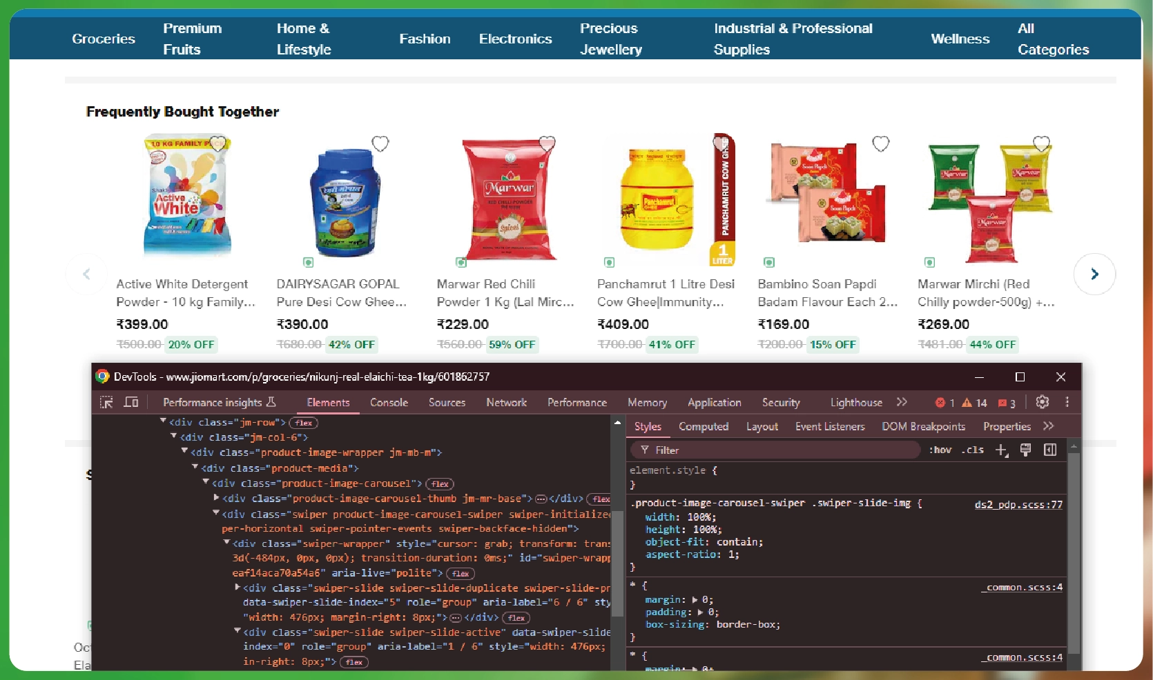Viewport: 1153px width, 680px height.
Task: Collapse the product-media div node
Action: click(x=195, y=467)
